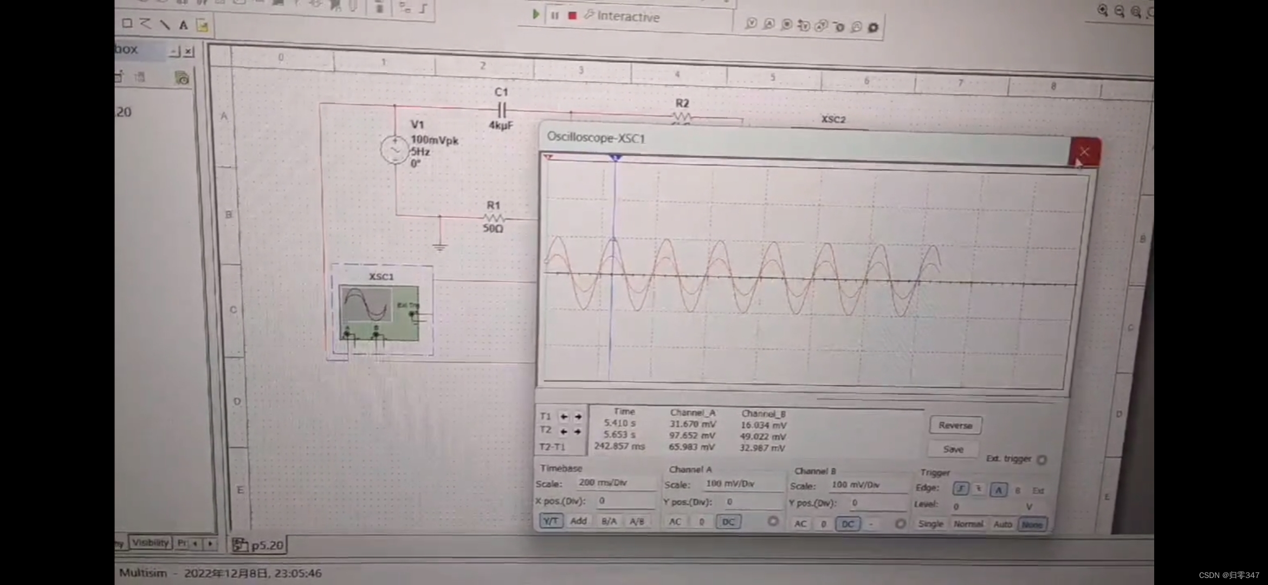This screenshot has height=585, width=1268.
Task: Switch to the Visibility tab
Action: click(150, 542)
